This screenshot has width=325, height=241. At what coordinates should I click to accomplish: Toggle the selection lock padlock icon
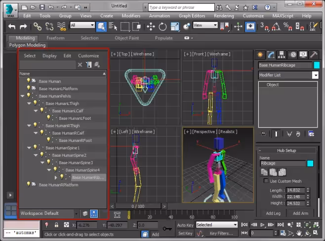pyautogui.click(x=56, y=225)
